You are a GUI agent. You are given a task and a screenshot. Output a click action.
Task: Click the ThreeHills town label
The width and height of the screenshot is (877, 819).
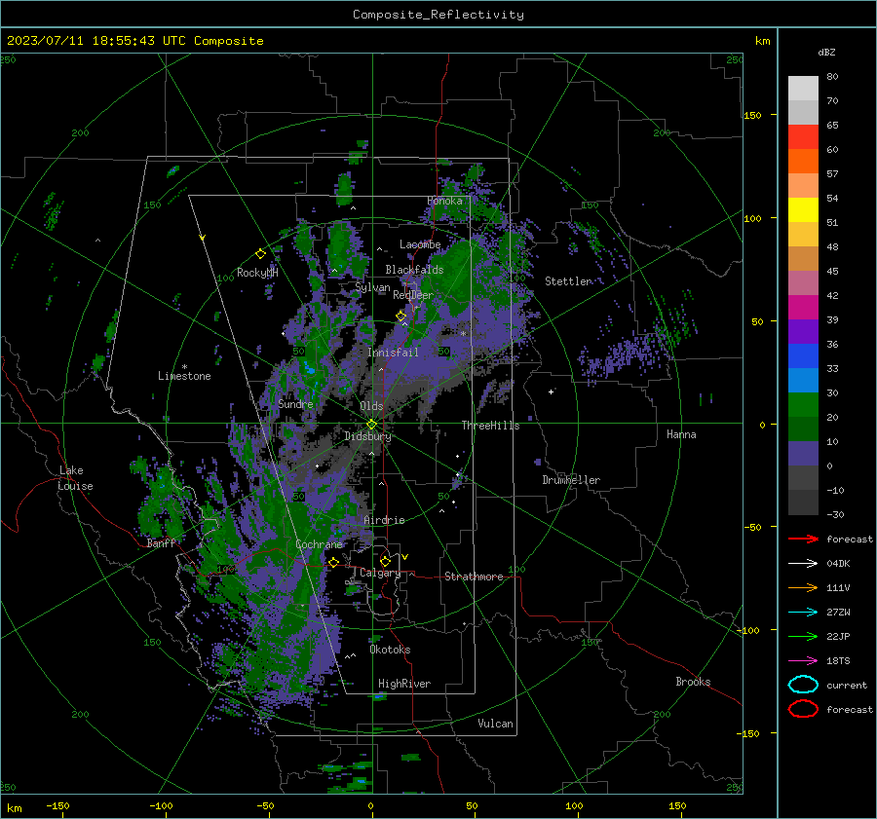pos(490,426)
